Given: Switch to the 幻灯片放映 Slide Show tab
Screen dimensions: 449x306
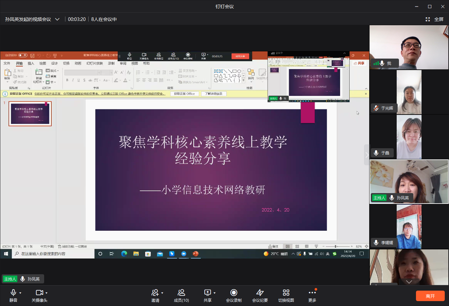Looking at the screenshot, I should [x=95, y=63].
